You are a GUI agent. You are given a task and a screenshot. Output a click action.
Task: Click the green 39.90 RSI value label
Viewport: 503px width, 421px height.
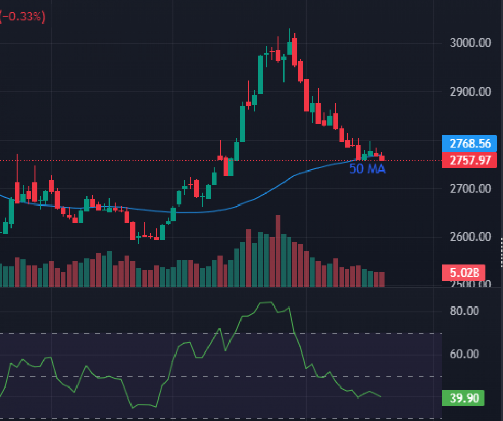[463, 398]
